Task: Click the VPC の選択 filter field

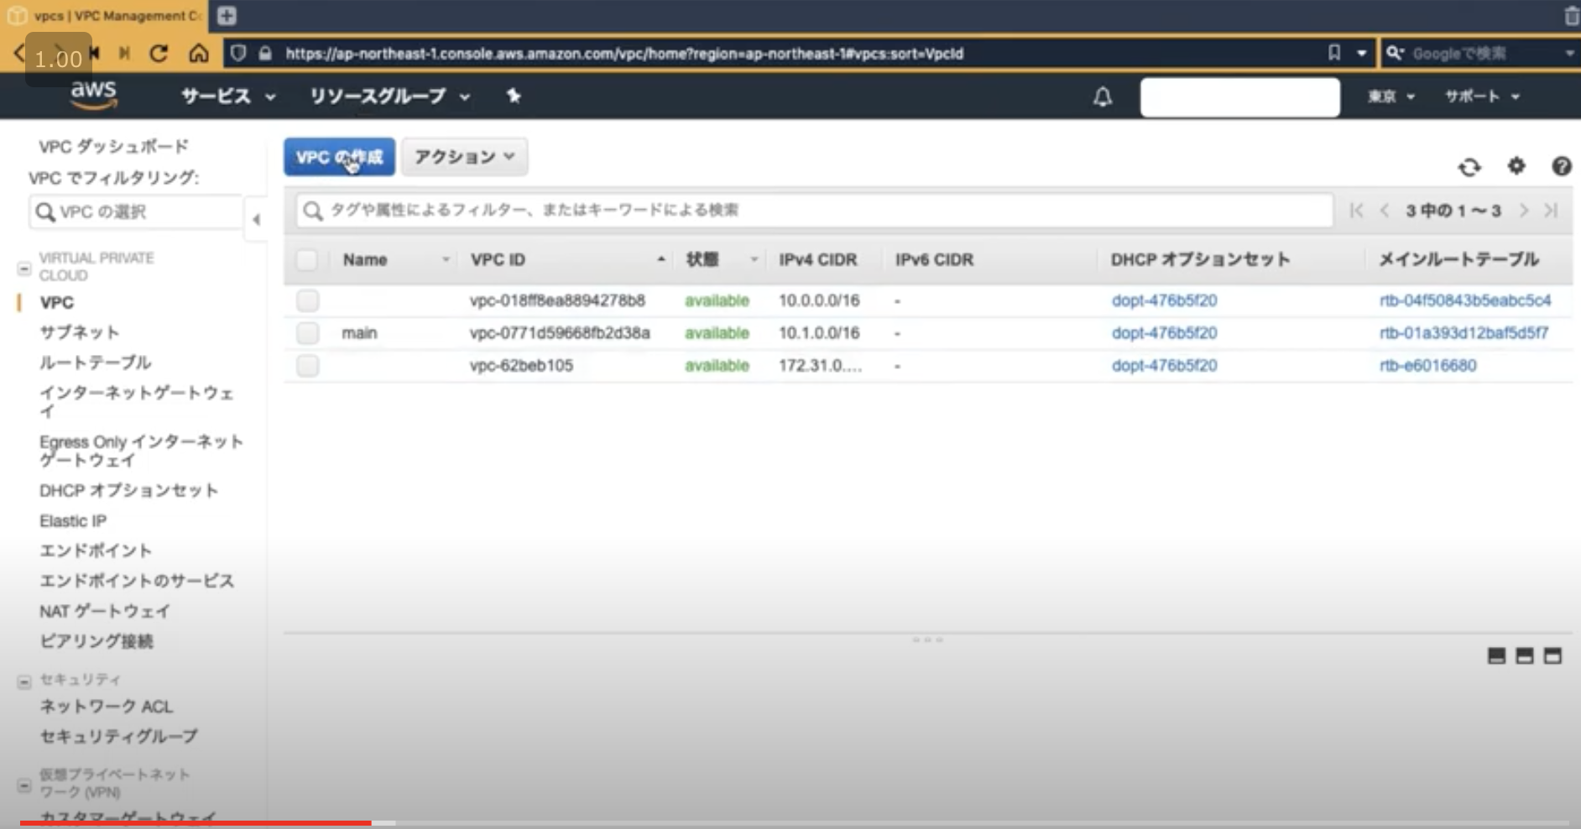Action: coord(136,212)
